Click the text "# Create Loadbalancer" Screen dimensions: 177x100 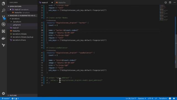coord(57,48)
